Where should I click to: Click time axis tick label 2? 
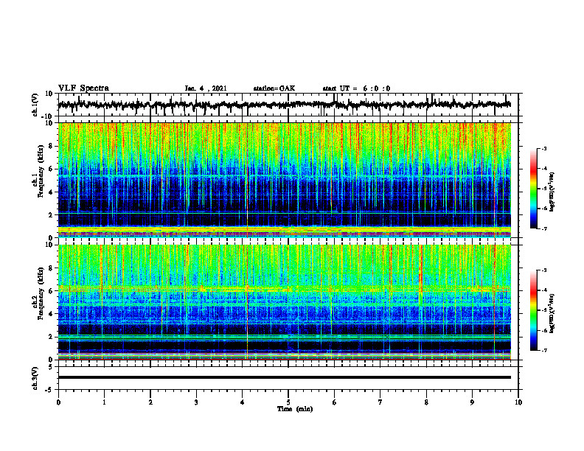(x=150, y=402)
